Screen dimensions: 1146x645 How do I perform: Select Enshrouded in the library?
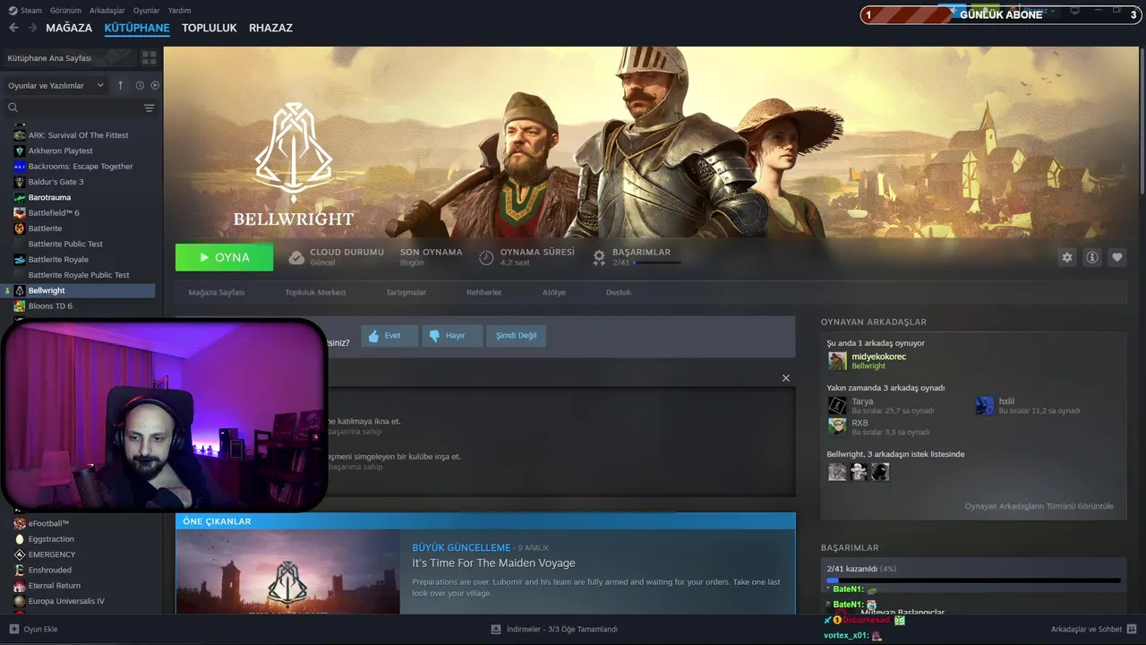(50, 570)
